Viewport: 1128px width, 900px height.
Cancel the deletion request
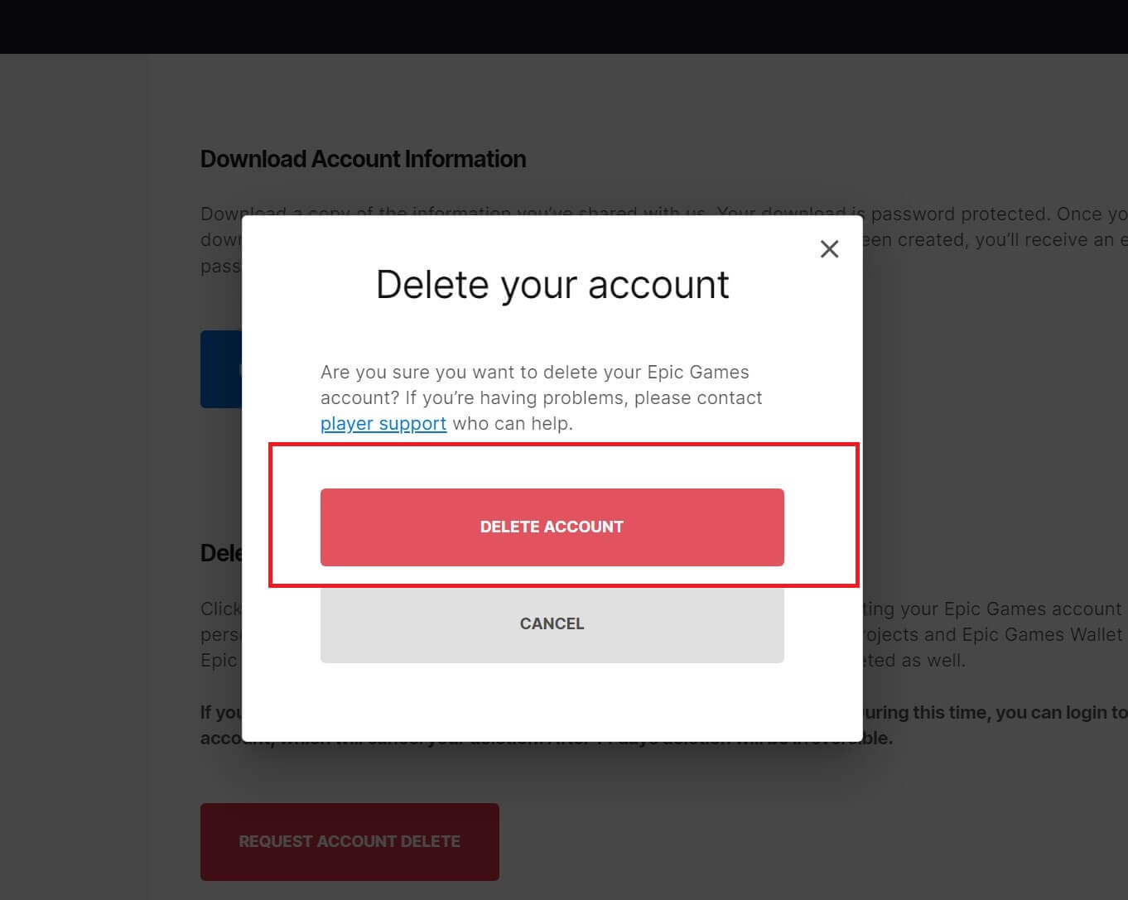click(552, 623)
